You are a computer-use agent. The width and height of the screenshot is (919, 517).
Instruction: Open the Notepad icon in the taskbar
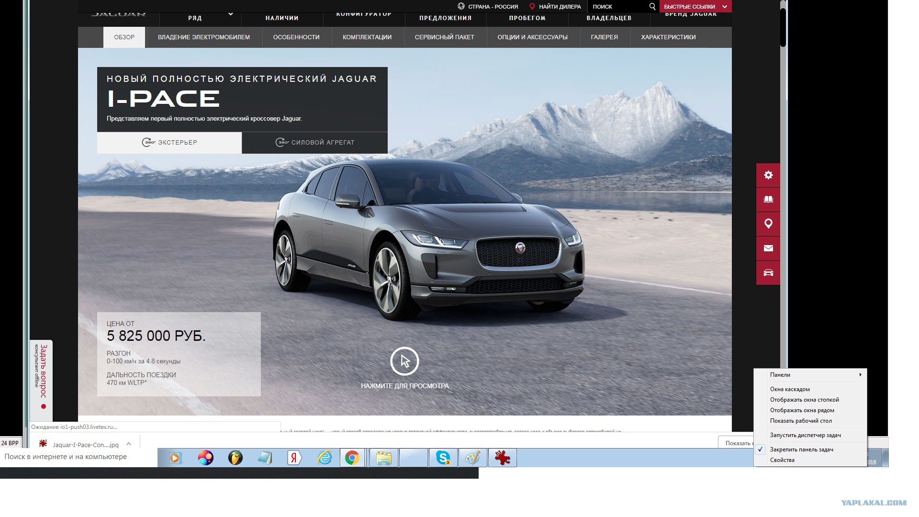265,458
